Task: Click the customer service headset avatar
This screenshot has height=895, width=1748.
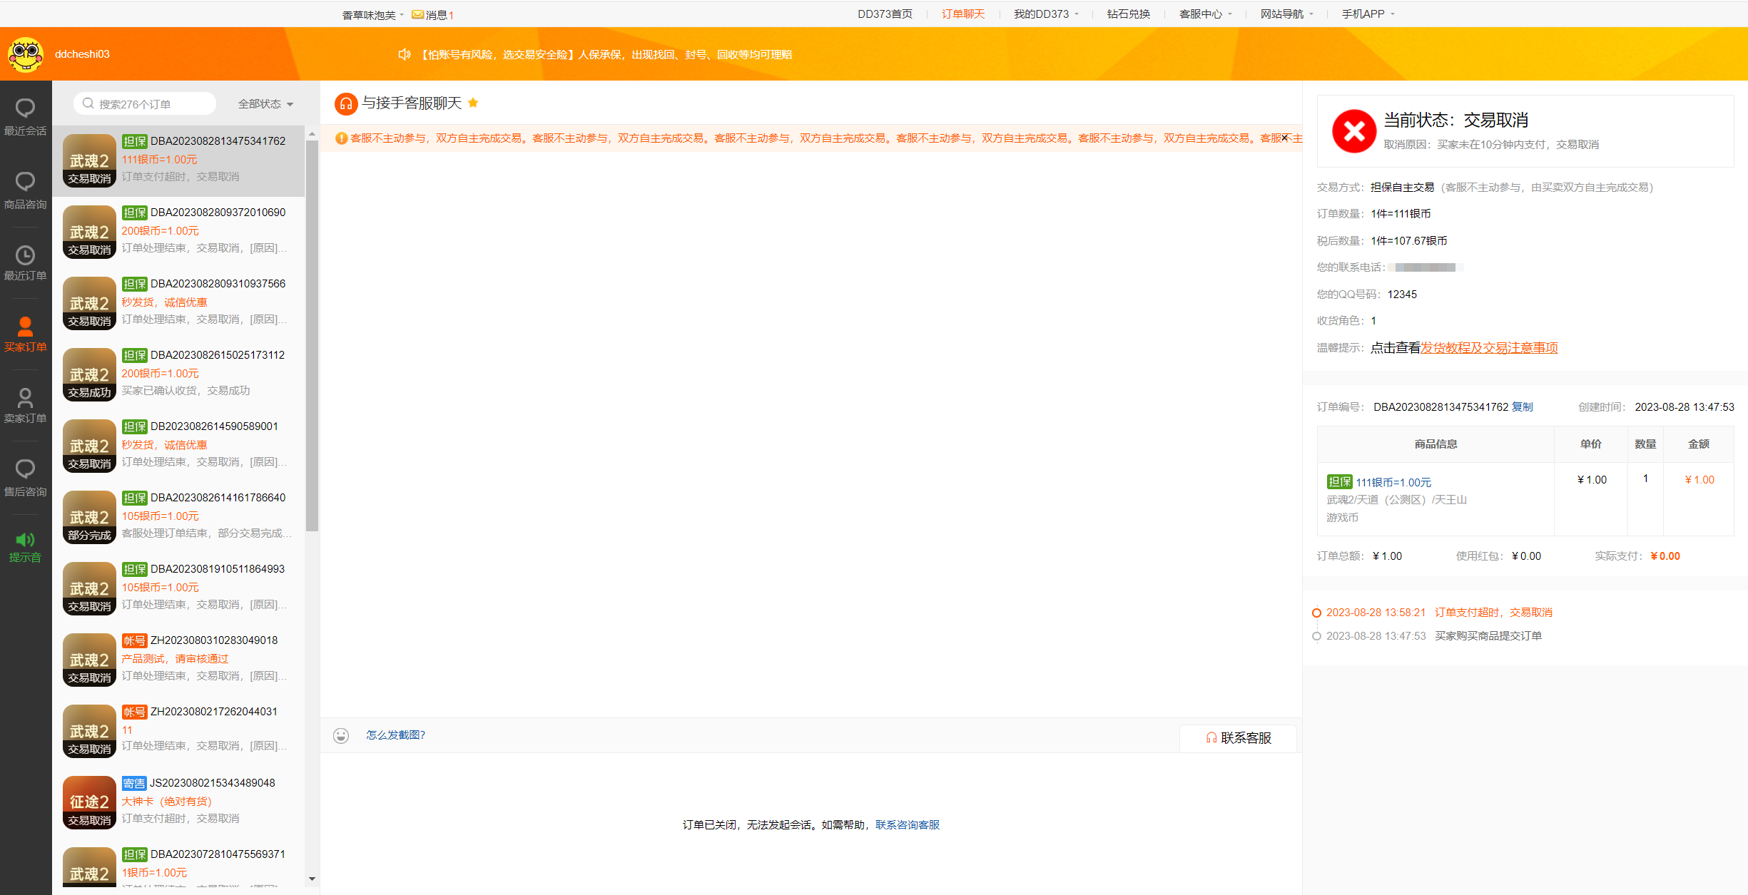Action: 346,104
